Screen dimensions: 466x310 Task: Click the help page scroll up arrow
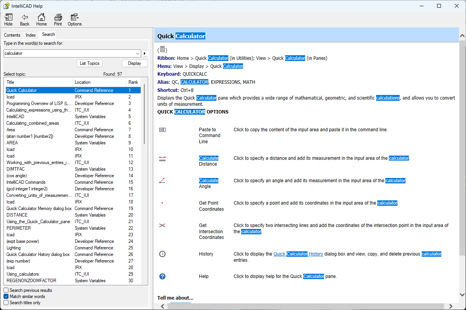pyautogui.click(x=462, y=36)
